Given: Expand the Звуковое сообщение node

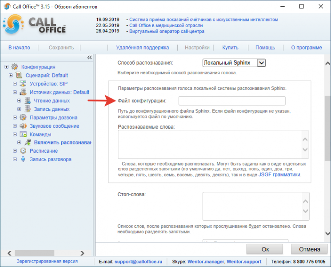Looking at the screenshot, I should [15, 126].
